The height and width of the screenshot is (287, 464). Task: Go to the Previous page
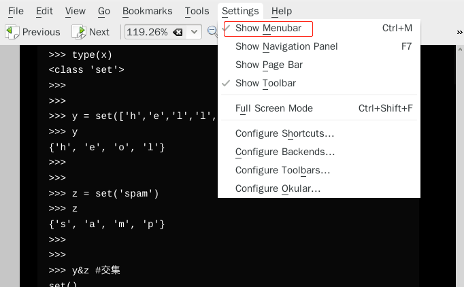[33, 32]
